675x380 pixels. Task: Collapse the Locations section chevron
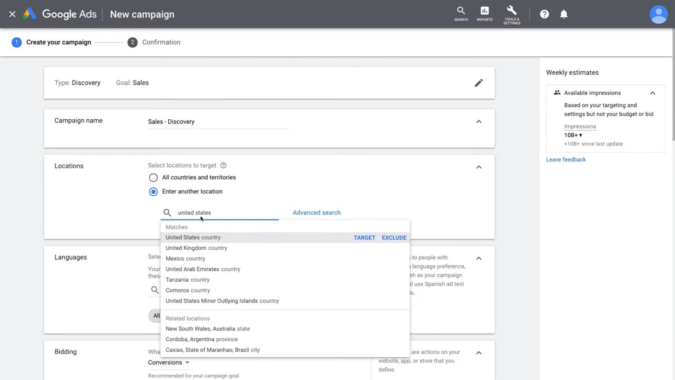[479, 167]
